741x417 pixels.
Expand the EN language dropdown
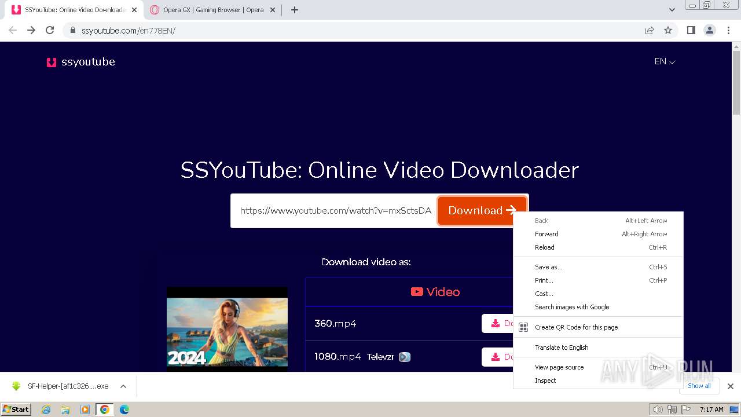tap(665, 61)
